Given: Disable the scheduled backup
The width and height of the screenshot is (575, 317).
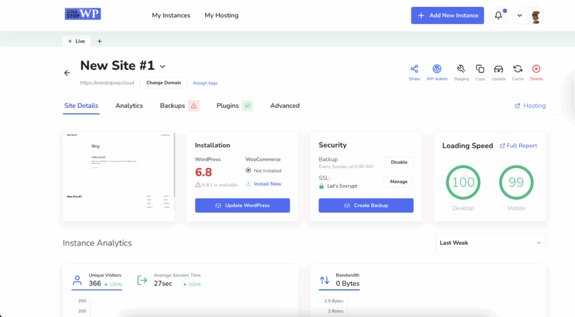Looking at the screenshot, I should pyautogui.click(x=399, y=162).
